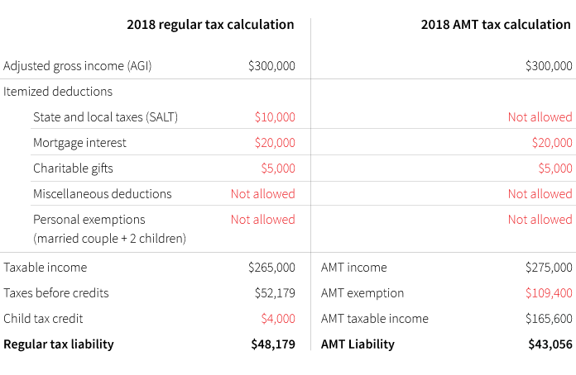Click the 2018 regular tax calculation header

point(210,24)
